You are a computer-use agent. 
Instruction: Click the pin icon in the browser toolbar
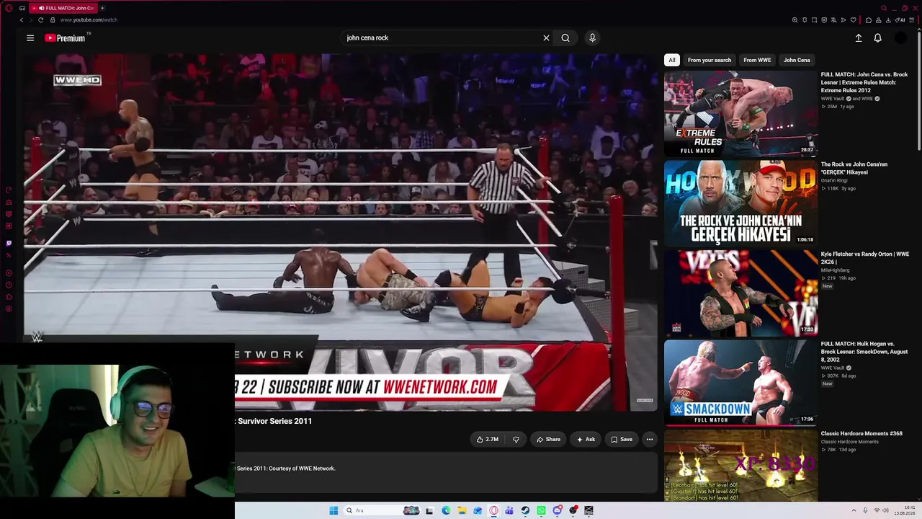click(805, 20)
